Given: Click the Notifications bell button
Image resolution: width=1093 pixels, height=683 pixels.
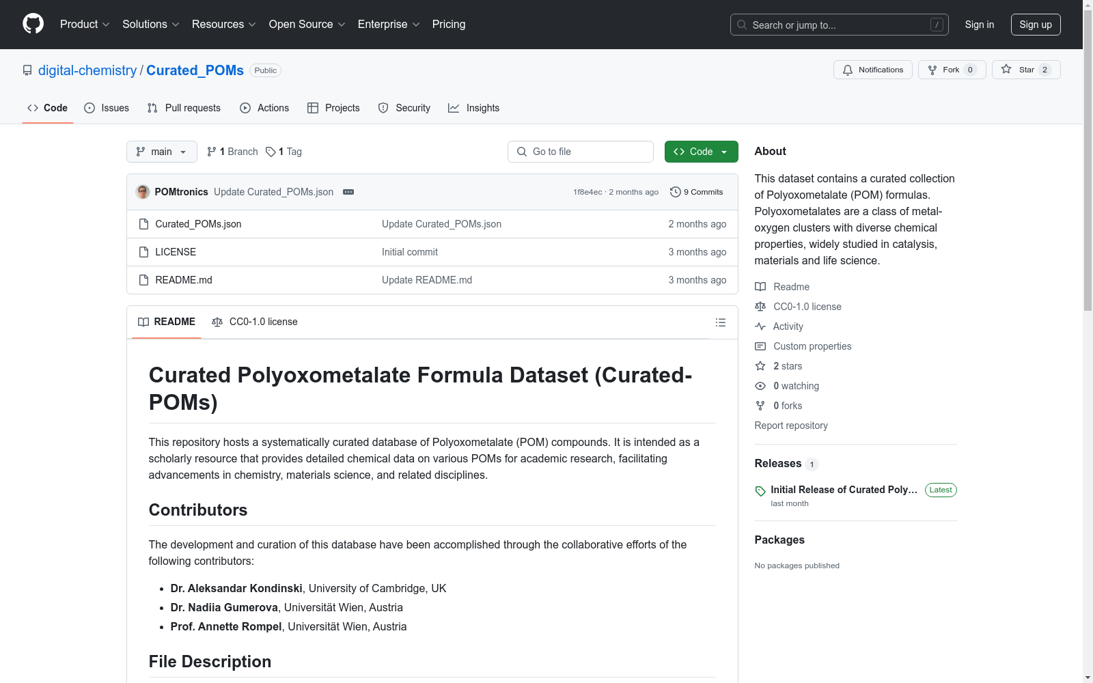Looking at the screenshot, I should (872, 70).
